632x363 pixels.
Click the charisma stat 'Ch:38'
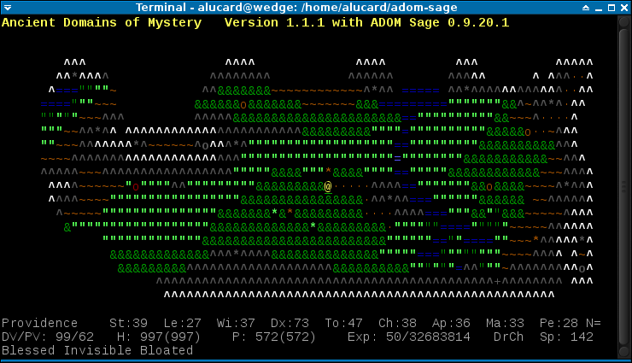[397, 323]
